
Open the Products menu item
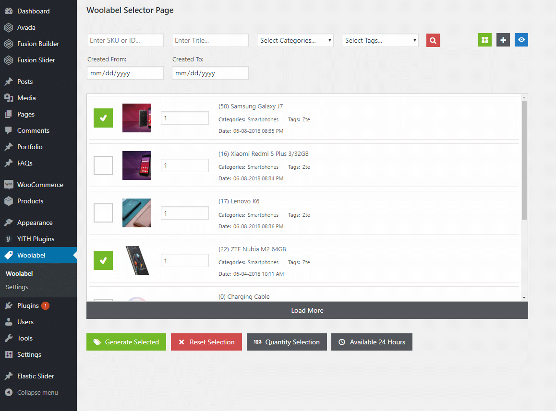click(x=38, y=201)
